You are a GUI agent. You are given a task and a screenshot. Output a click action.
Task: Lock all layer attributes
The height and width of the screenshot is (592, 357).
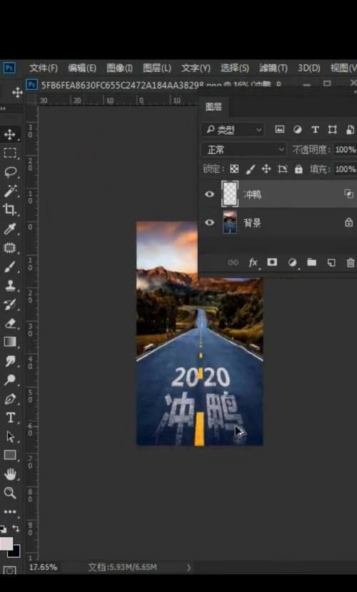pyautogui.click(x=298, y=169)
